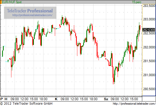Click the last 15:00 time label

134,99
